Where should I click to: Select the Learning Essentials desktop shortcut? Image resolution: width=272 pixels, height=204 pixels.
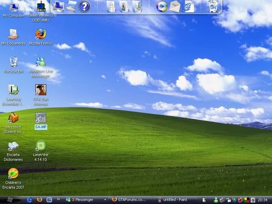[x=13, y=95]
